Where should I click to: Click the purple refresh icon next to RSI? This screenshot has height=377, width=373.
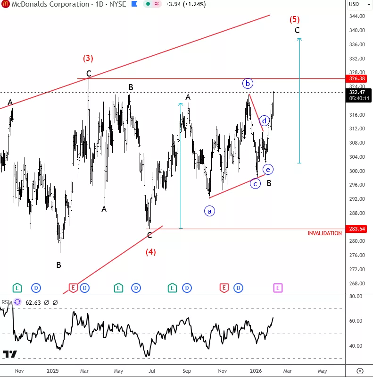(x=17, y=302)
